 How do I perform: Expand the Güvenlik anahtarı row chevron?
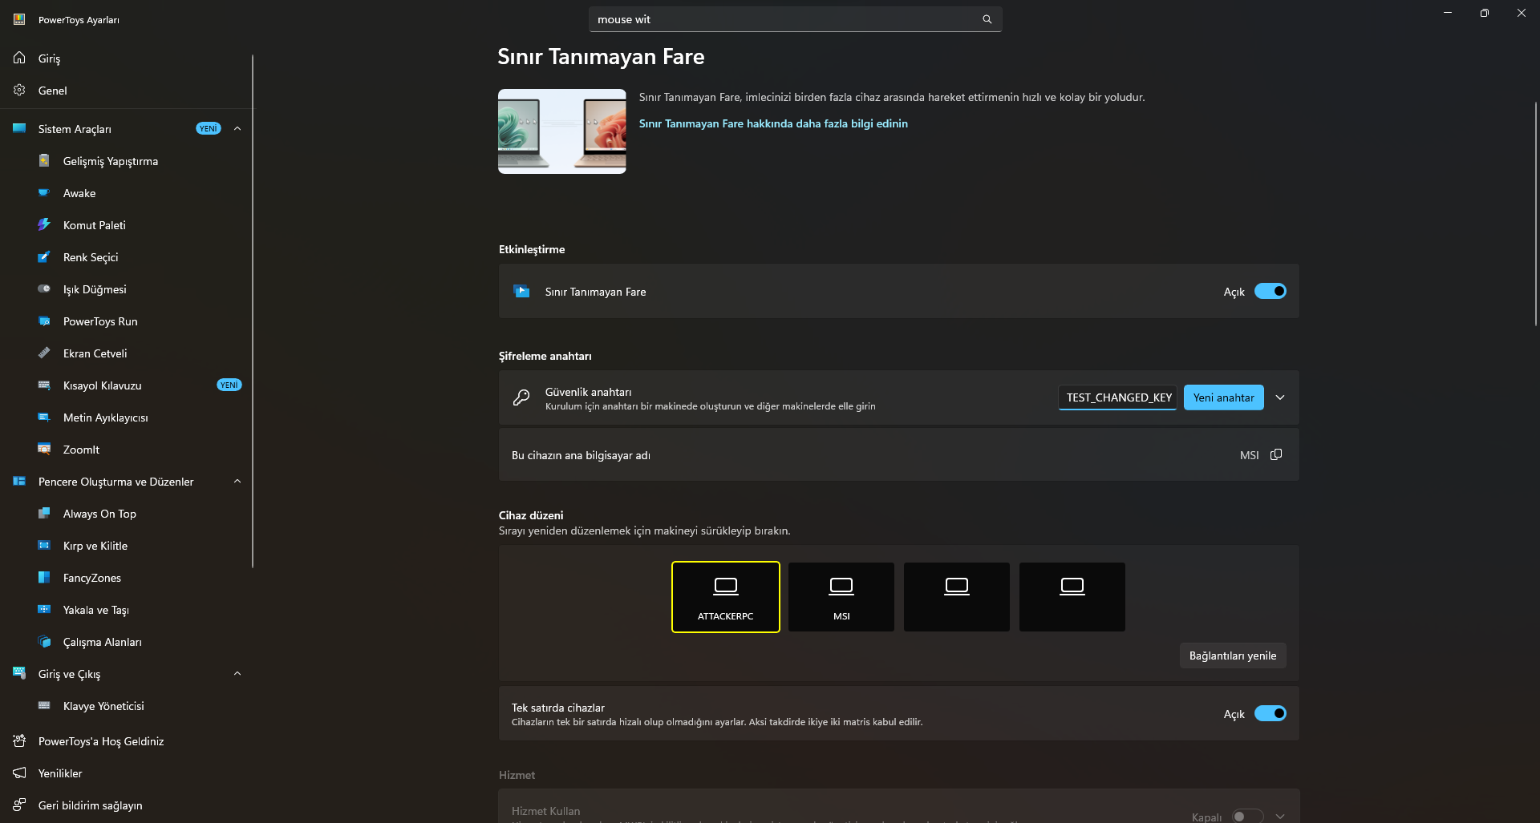(x=1280, y=397)
